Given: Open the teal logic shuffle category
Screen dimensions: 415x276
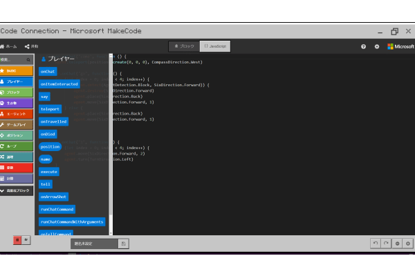Looking at the screenshot, I should pos(17,157).
